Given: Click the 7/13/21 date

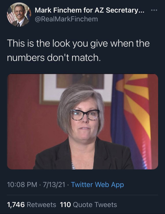Looking at the screenshot, I should (x=54, y=185).
